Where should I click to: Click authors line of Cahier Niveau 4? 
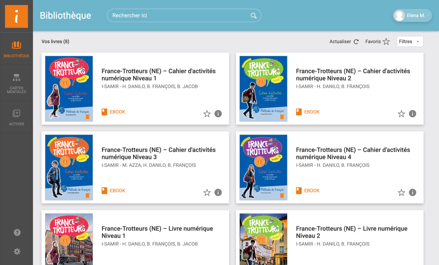pyautogui.click(x=333, y=165)
